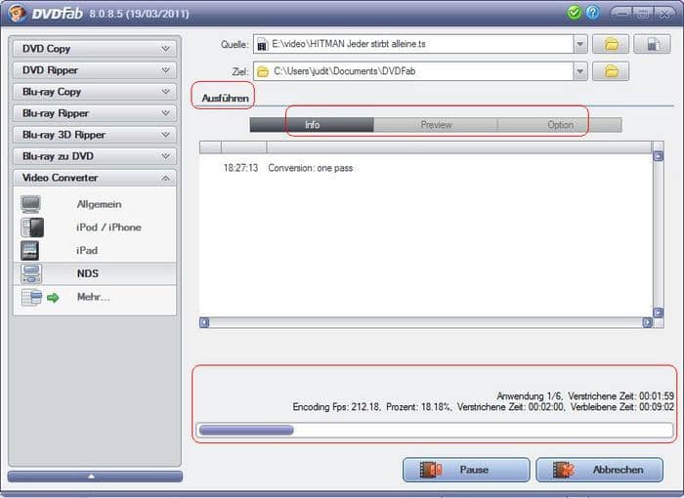Viewport: 684px width, 498px height.
Task: Click the Abbrechen button
Action: click(599, 470)
